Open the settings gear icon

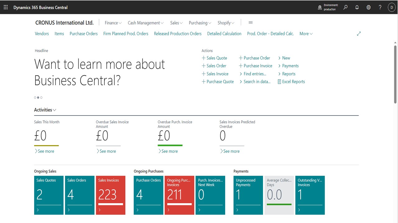tap(368, 7)
